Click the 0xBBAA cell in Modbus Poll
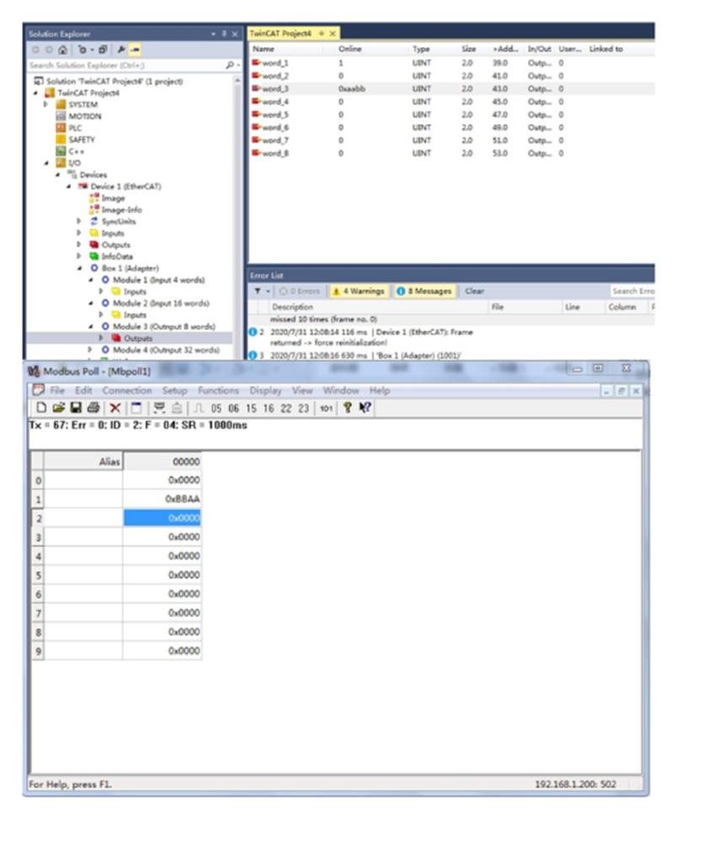 pyautogui.click(x=162, y=499)
